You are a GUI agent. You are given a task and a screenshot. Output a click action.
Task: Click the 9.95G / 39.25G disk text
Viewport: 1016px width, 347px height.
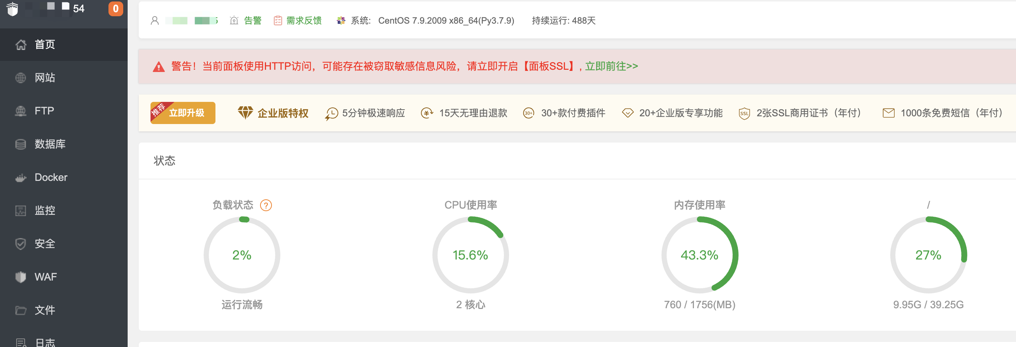(929, 305)
